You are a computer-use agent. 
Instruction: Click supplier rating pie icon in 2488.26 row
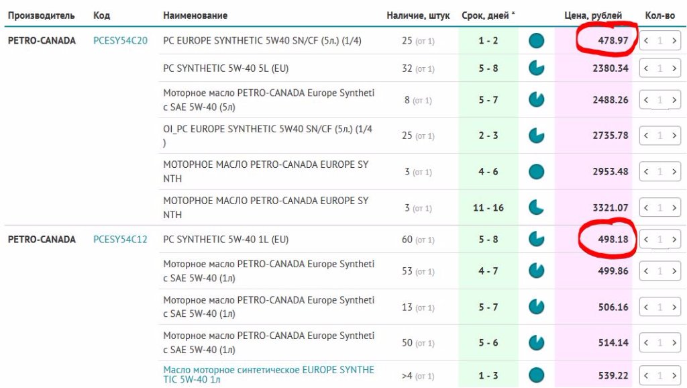(536, 99)
